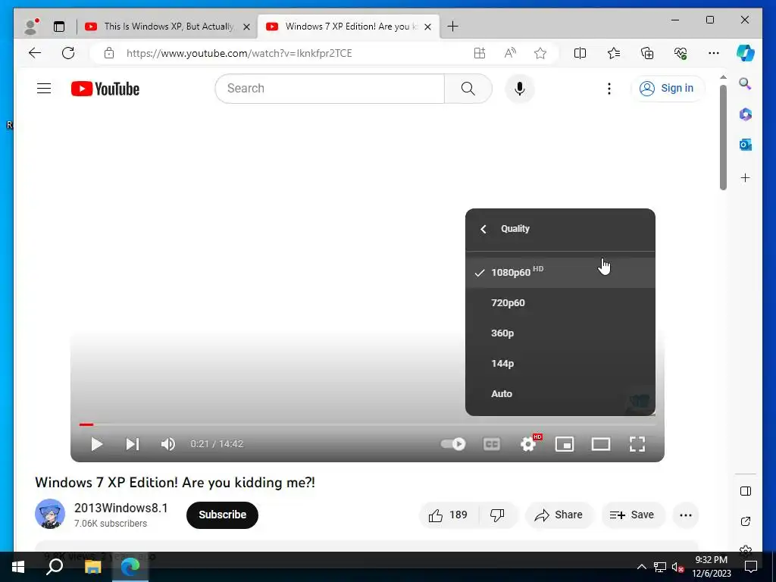This screenshot has height=582, width=776.
Task: Open taskbar search
Action: (55, 567)
